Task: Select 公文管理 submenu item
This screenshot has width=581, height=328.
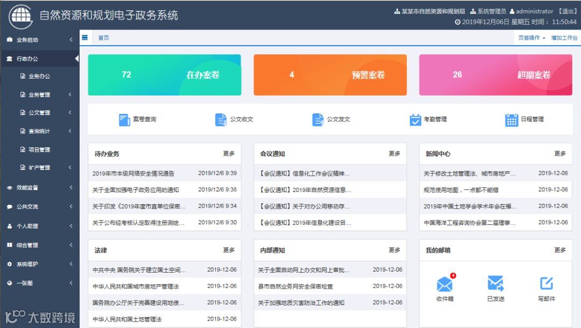Action: 40,112
